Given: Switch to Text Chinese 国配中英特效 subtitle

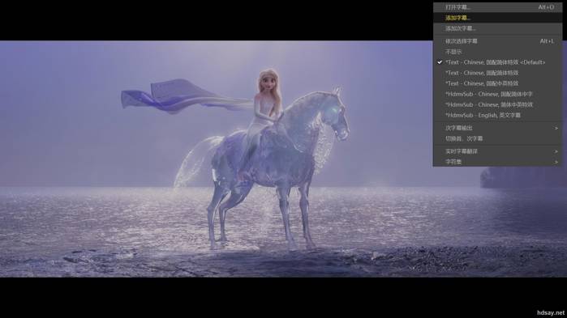Looking at the screenshot, I should [497, 83].
